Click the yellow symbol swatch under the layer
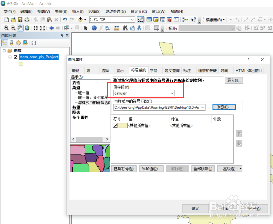The width and height of the screenshot is (273, 224). click(x=21, y=63)
